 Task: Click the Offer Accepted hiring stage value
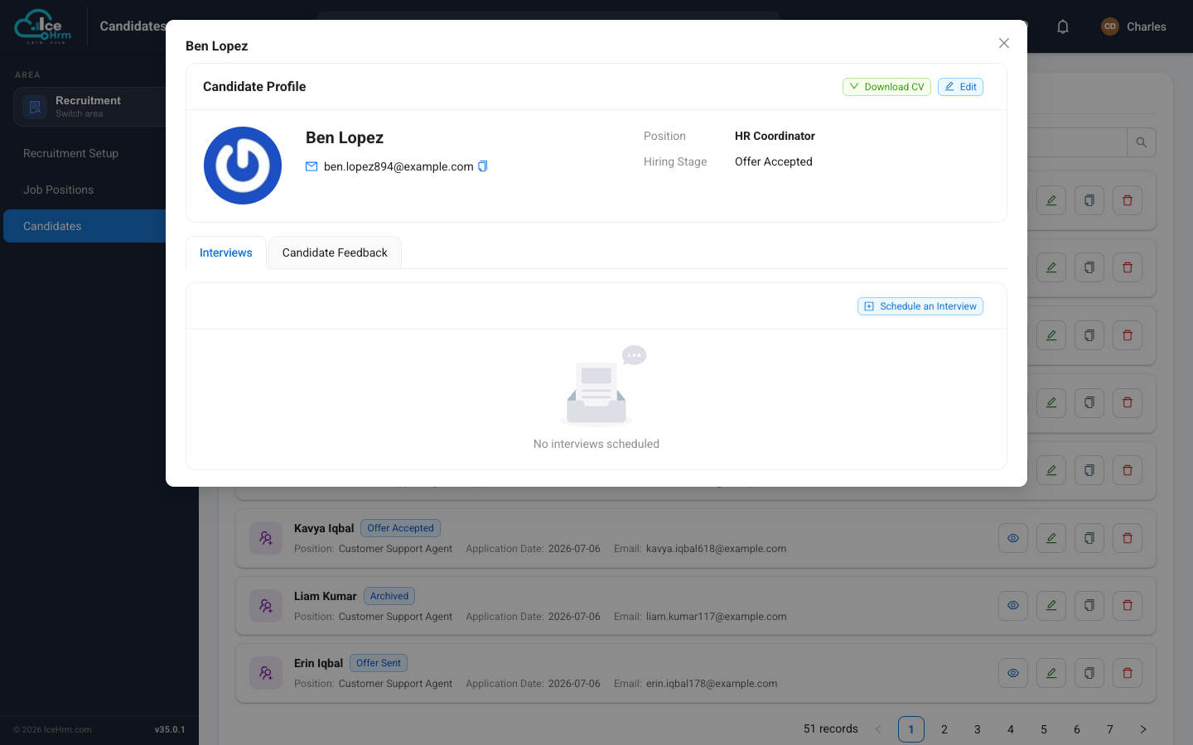(774, 161)
